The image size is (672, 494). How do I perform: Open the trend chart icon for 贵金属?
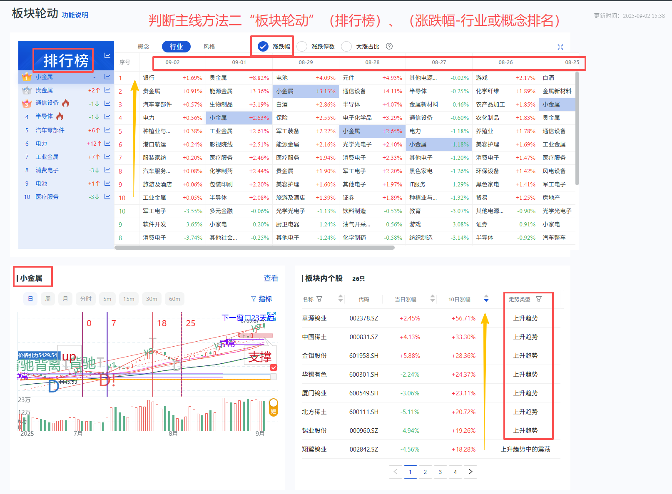click(x=107, y=90)
